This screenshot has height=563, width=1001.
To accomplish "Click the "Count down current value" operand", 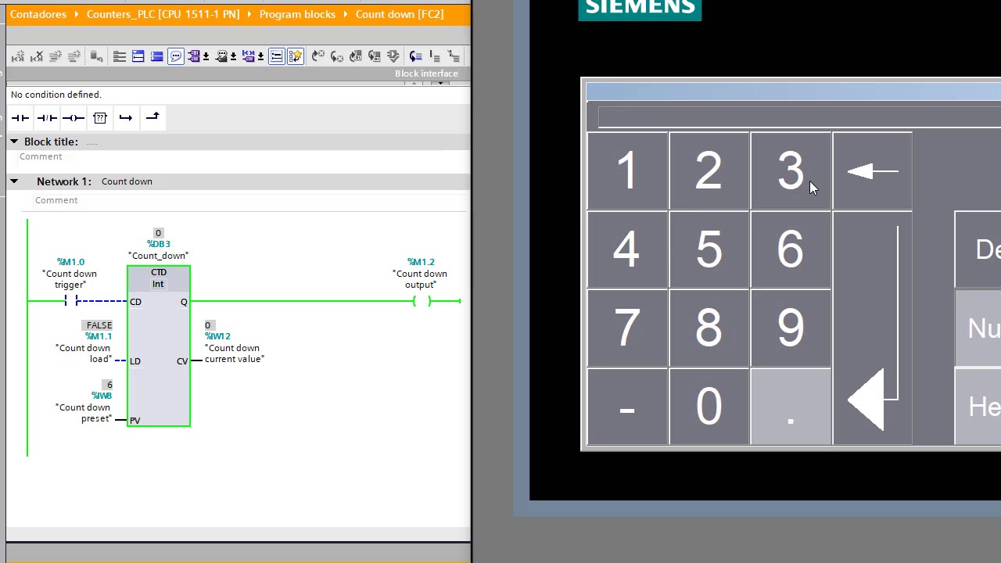I will point(235,353).
